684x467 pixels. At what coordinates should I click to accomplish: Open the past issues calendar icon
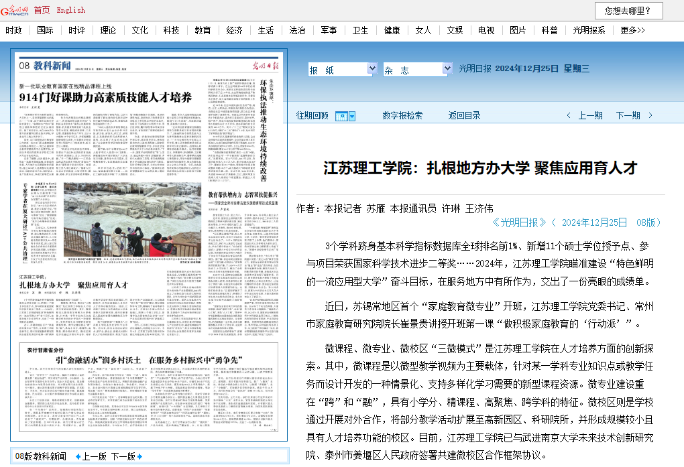[x=341, y=116]
